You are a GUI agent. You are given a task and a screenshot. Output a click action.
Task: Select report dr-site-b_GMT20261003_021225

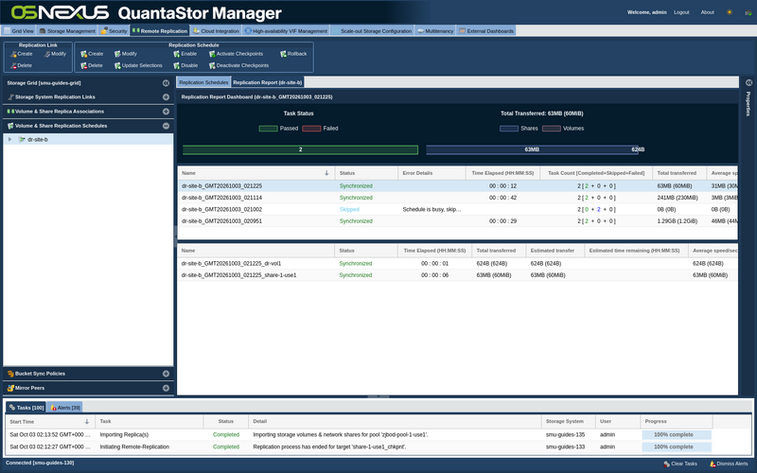[x=457, y=185]
